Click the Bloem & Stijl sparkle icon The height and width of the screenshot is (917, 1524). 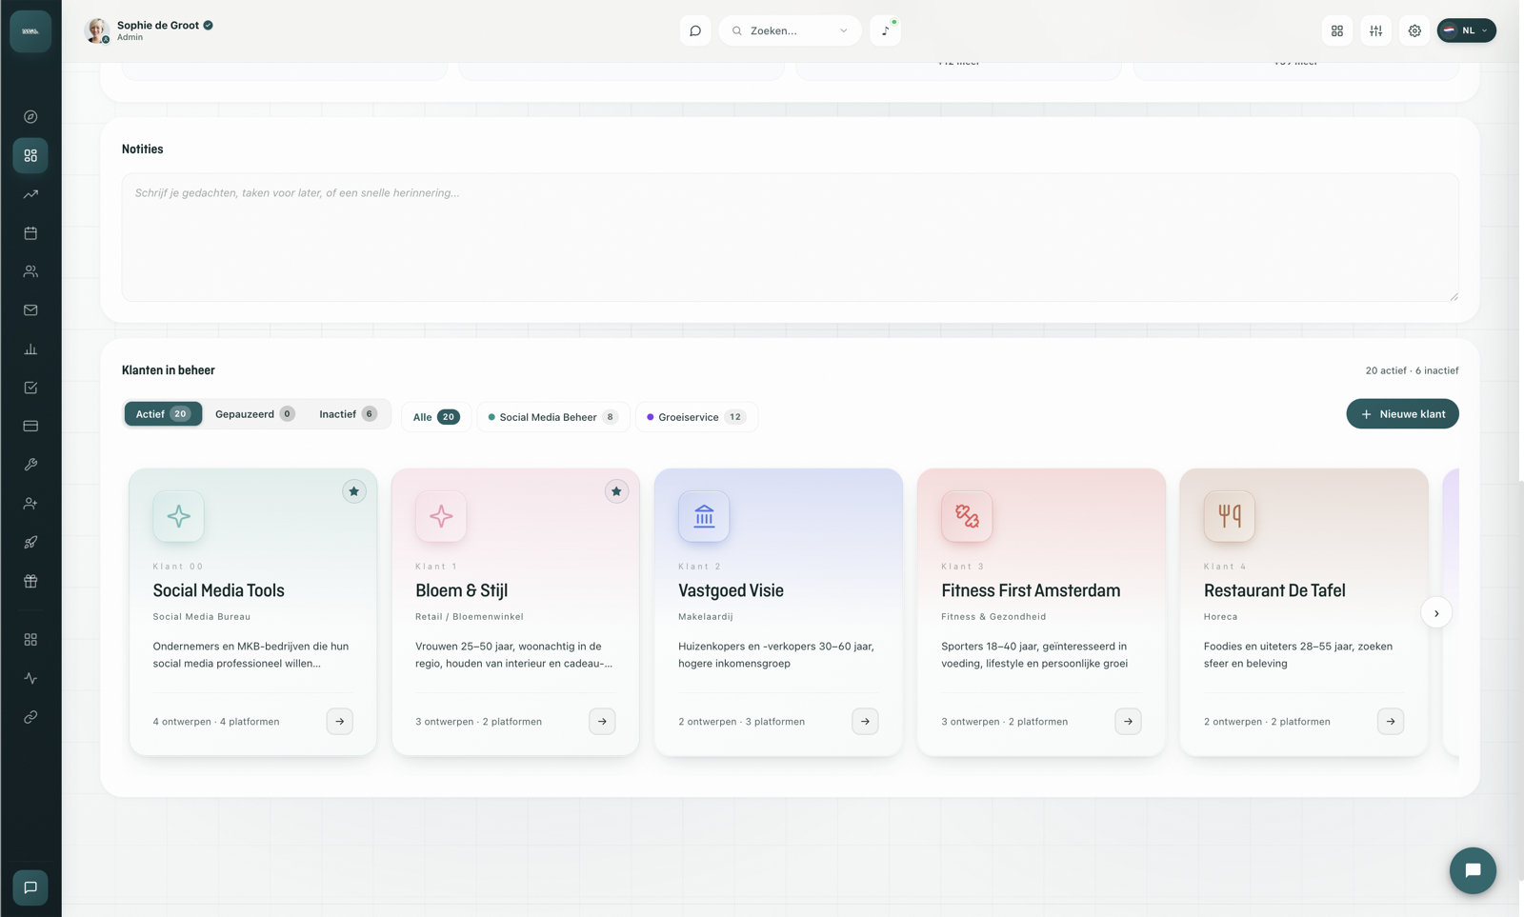[x=441, y=516]
